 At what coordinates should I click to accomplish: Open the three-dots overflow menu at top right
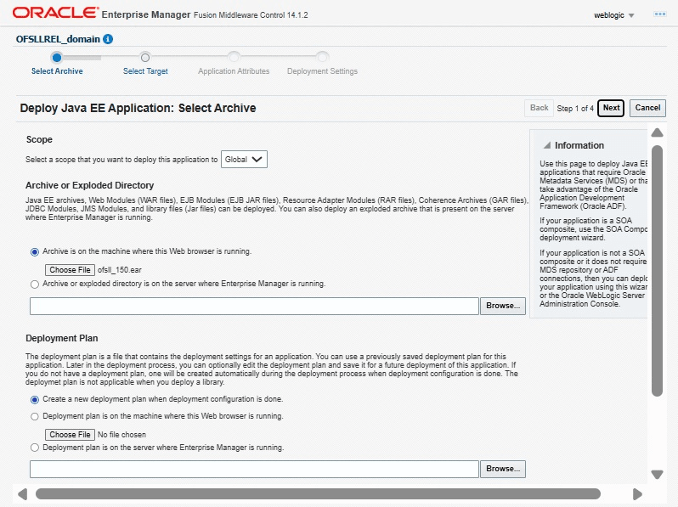660,14
